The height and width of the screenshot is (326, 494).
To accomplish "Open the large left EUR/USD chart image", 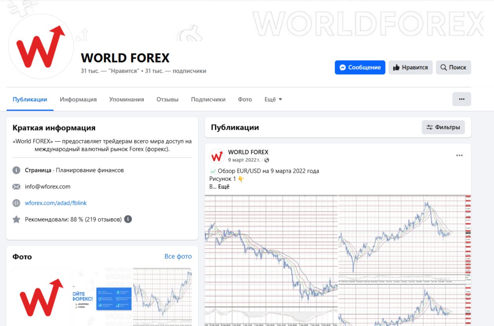I will click(271, 260).
